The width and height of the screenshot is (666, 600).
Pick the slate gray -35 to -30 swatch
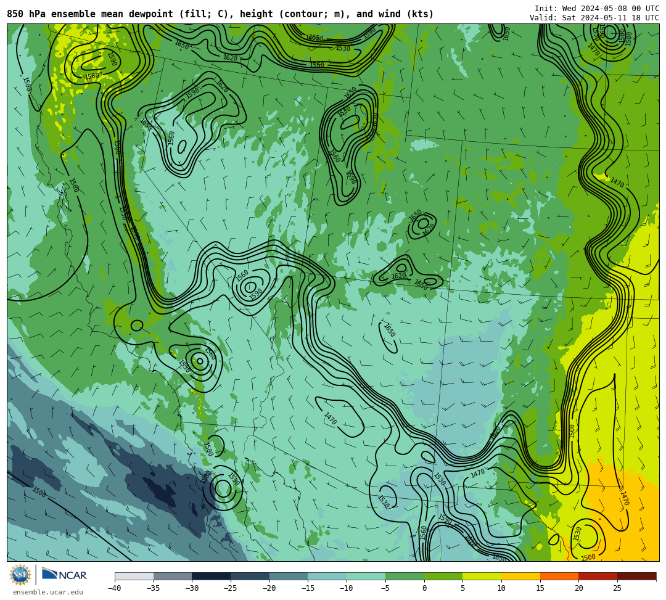click(173, 576)
